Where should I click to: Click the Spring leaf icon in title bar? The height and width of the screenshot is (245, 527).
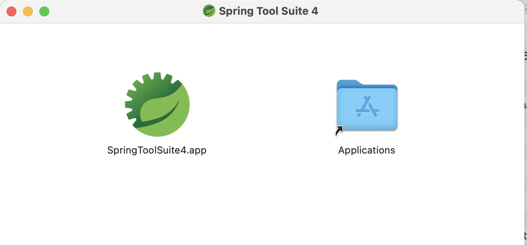point(209,11)
